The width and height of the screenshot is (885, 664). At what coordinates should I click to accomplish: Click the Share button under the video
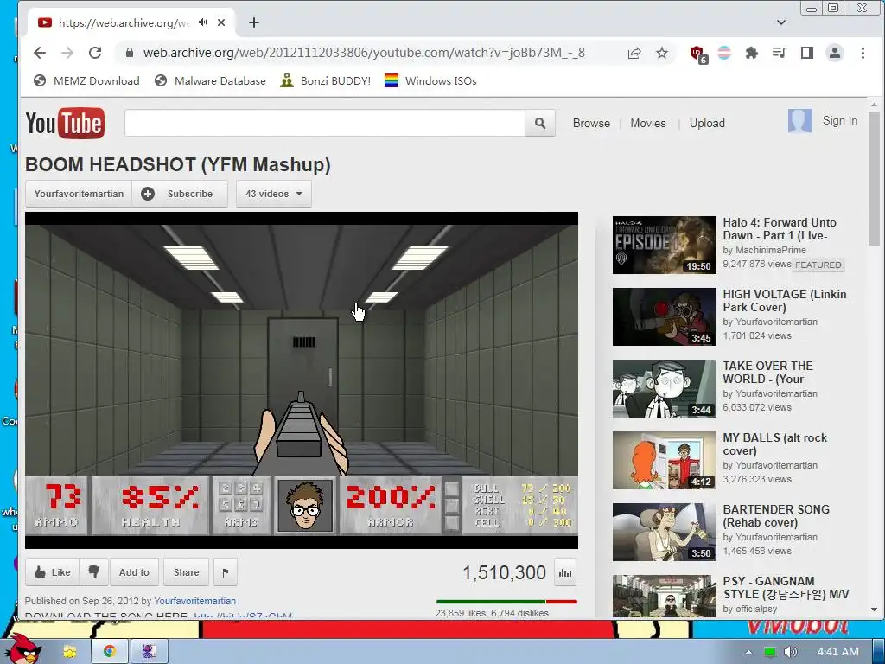(187, 572)
